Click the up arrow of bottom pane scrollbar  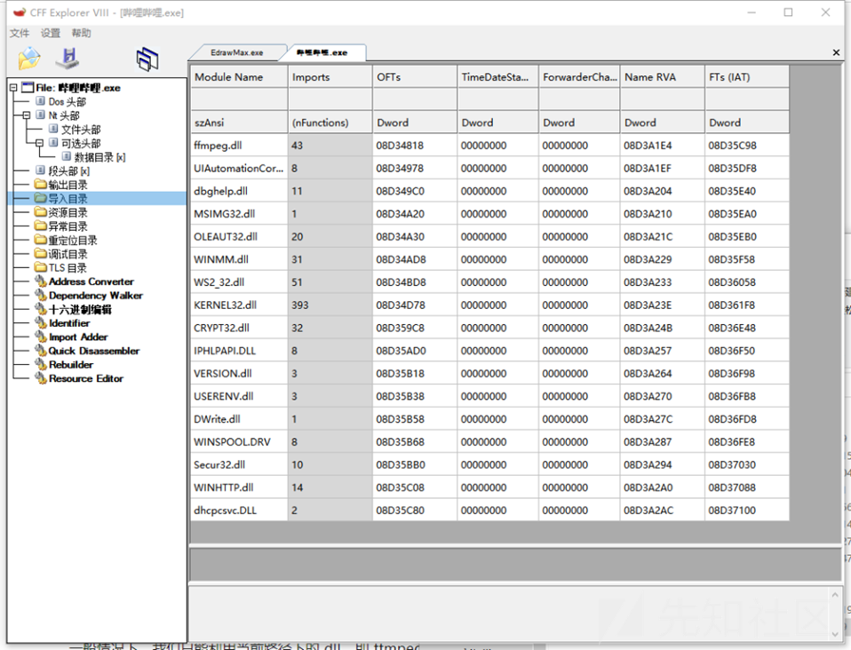[x=835, y=595]
